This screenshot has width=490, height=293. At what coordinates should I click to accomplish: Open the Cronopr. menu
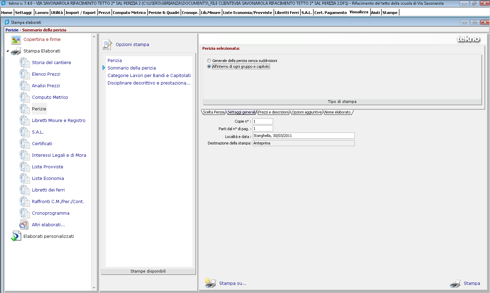click(190, 13)
